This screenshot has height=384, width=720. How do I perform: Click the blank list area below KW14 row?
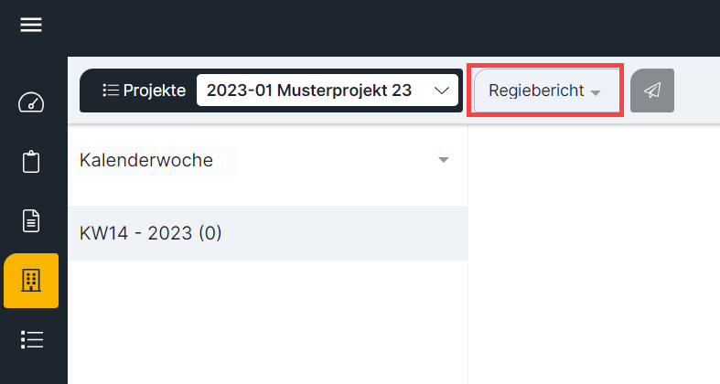pos(268,322)
